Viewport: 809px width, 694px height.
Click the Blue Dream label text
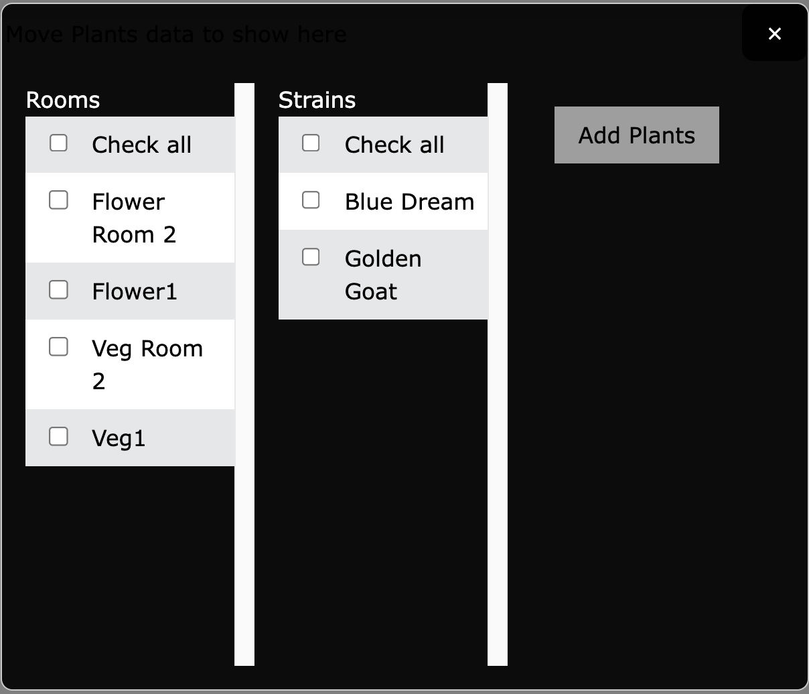(x=409, y=202)
